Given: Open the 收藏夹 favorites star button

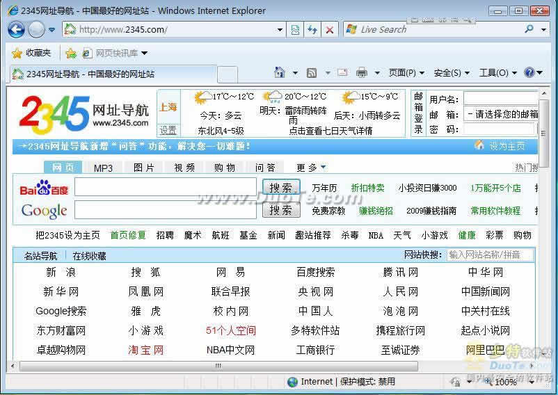Looking at the screenshot, I should (x=31, y=54).
